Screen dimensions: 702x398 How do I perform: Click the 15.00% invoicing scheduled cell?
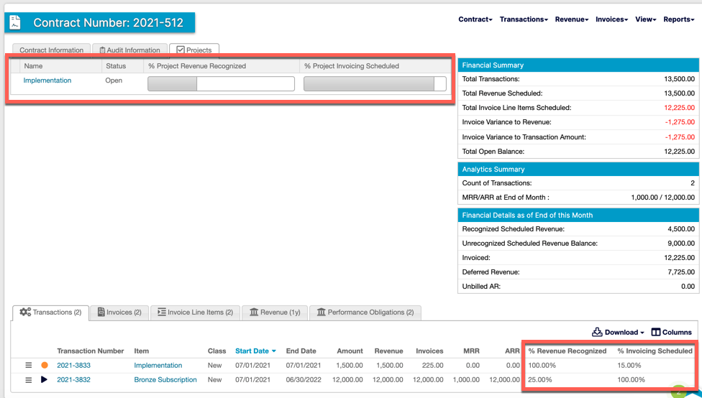tap(629, 366)
